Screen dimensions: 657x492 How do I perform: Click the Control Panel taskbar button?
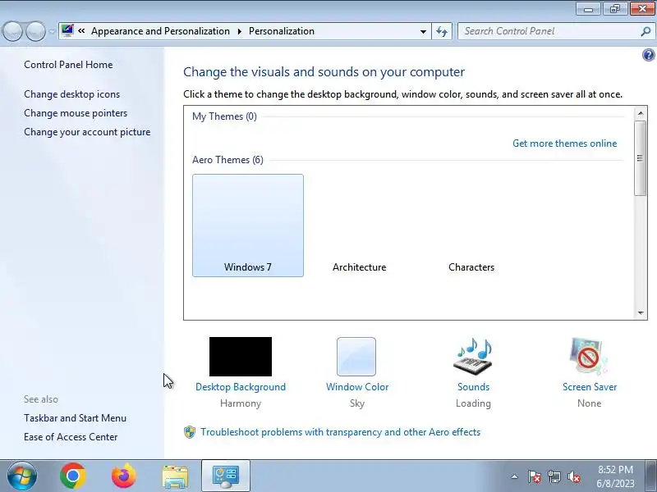click(x=226, y=476)
